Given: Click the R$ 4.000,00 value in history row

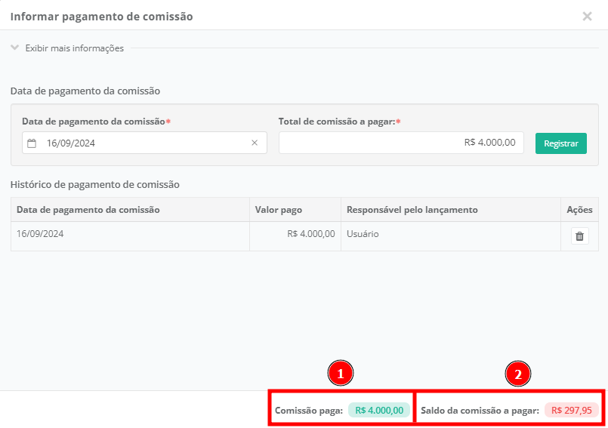Looking at the screenshot, I should coord(310,234).
